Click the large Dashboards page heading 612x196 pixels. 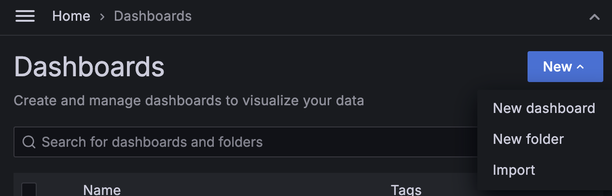tap(89, 67)
